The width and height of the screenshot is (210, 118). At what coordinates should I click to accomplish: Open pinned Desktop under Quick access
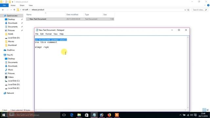click(11, 19)
